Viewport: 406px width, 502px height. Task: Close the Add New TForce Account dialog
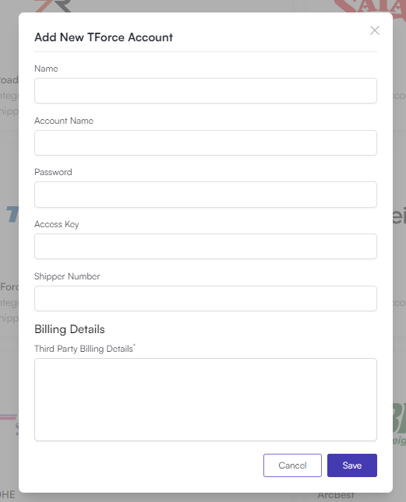[375, 30]
